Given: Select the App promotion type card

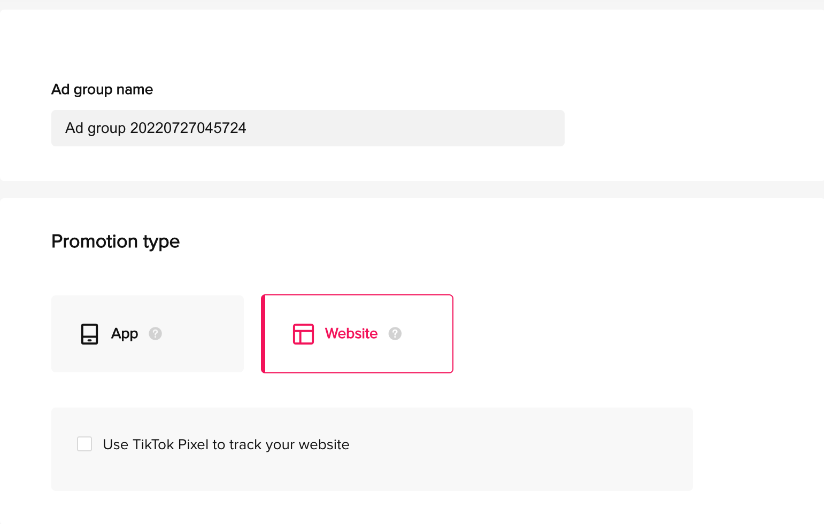Looking at the screenshot, I should (148, 334).
